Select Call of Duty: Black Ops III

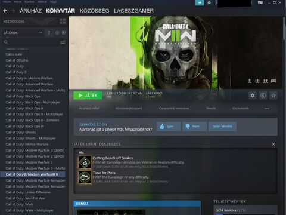pos(24,126)
